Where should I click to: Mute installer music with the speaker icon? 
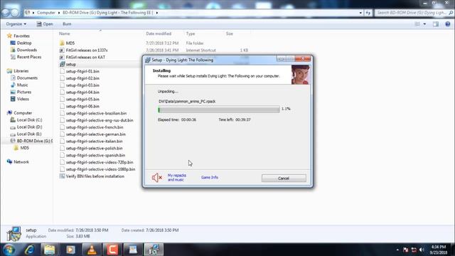(x=156, y=177)
